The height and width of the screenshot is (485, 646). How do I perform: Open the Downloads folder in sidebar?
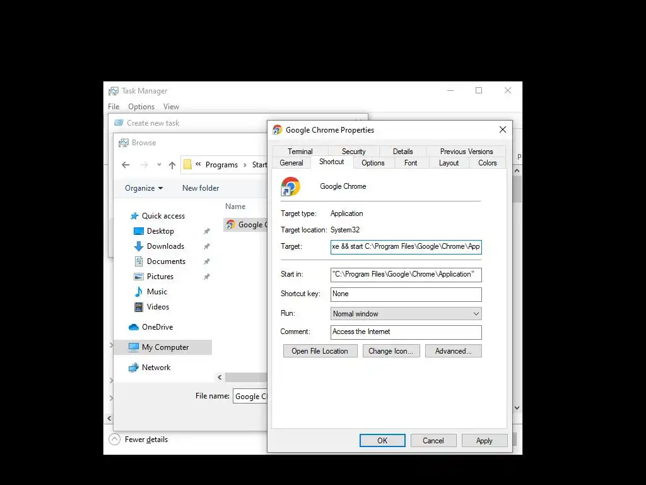[x=165, y=246]
